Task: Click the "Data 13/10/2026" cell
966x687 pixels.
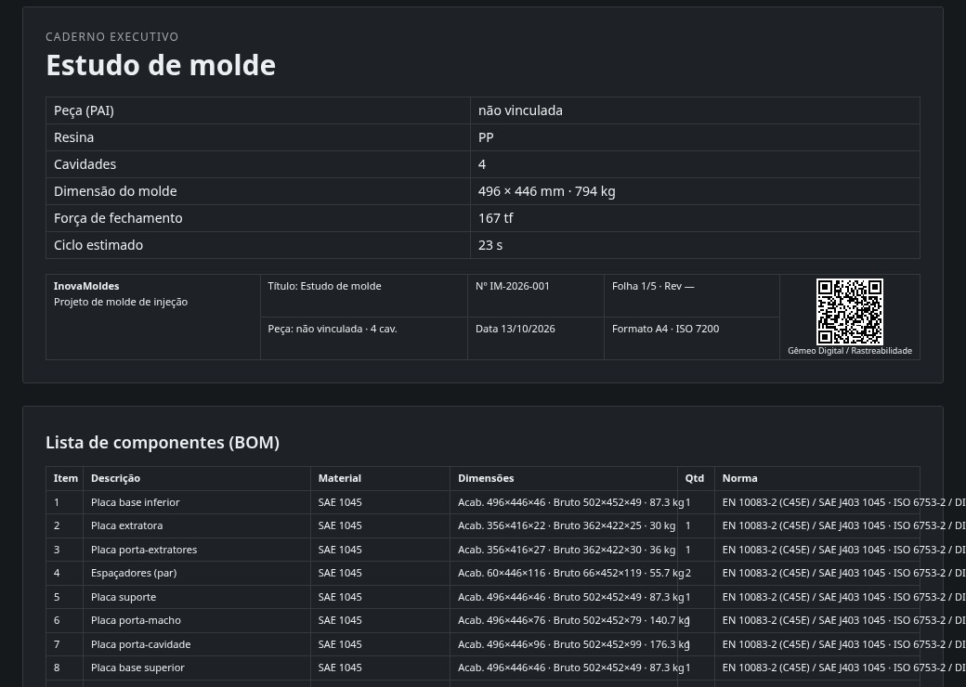Action: point(536,338)
